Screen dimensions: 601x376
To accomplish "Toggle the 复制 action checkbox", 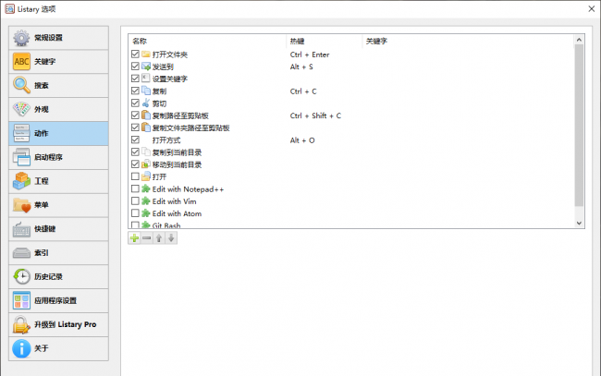I will (x=135, y=91).
